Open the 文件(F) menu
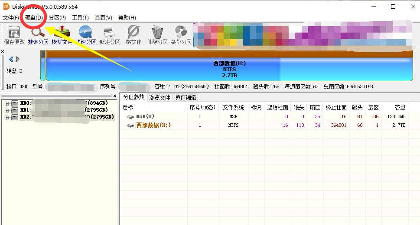 click(x=11, y=18)
